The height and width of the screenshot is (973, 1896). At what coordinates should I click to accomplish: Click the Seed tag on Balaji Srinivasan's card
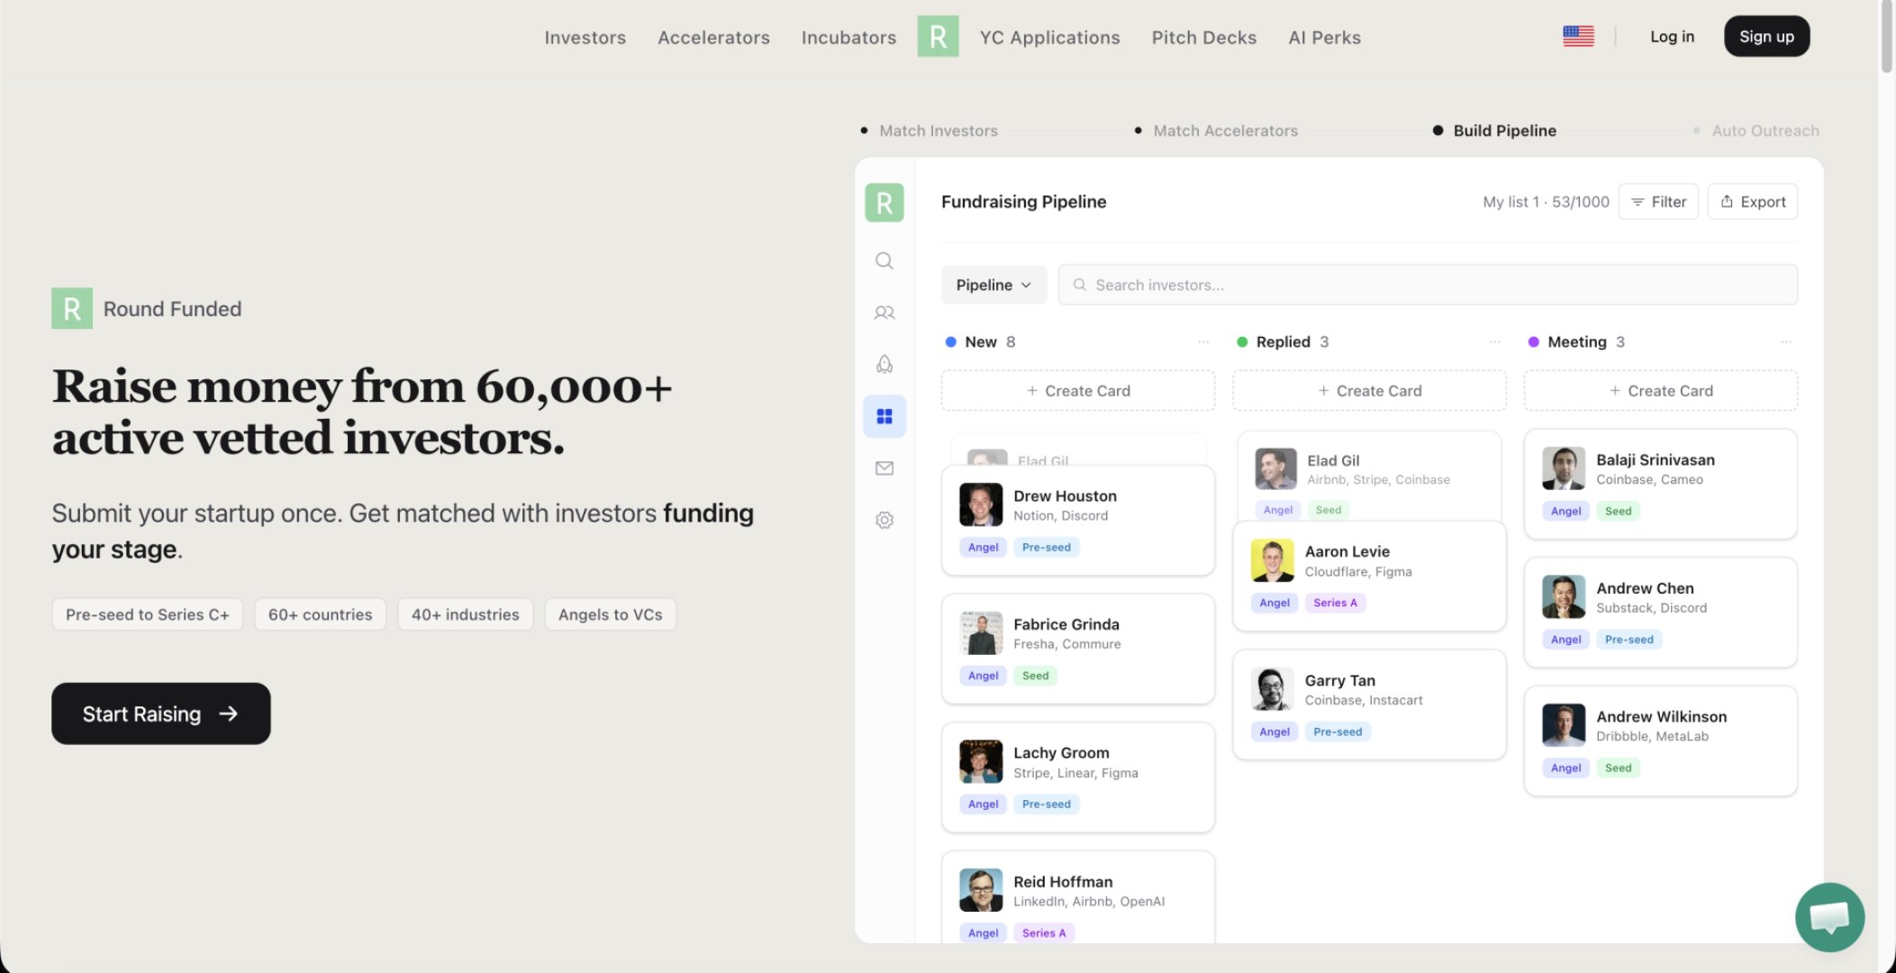click(x=1618, y=511)
